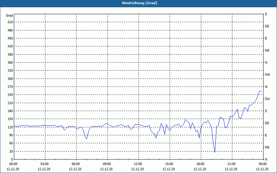Select the S label level with 180
Image resolution: width=277 pixels, height=173 pixels.
coord(266,111)
